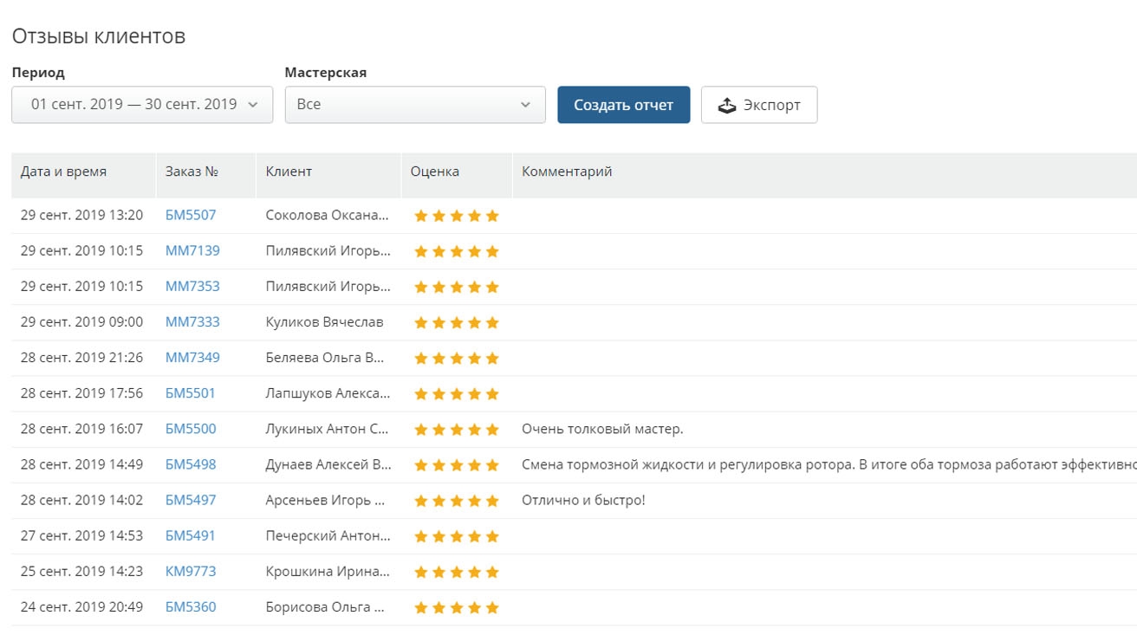Click the Клиент column header
Image resolution: width=1137 pixels, height=635 pixels.
coord(289,172)
